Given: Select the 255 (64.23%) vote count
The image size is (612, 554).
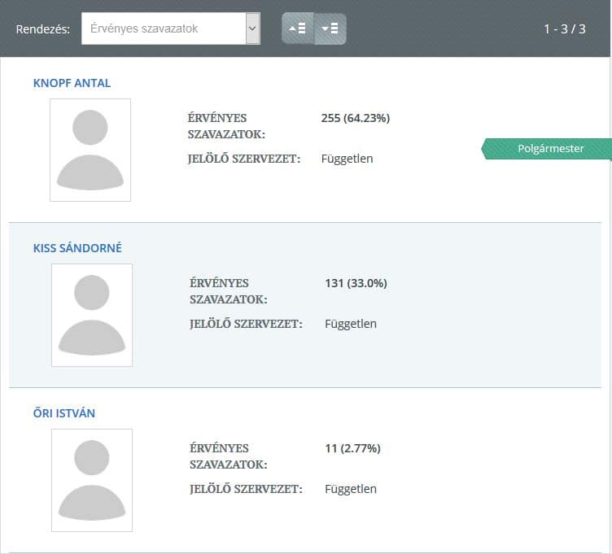Looking at the screenshot, I should (356, 118).
